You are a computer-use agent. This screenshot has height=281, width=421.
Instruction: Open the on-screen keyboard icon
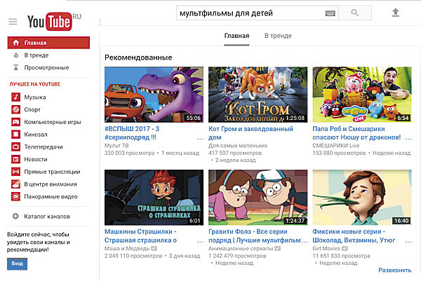click(330, 13)
